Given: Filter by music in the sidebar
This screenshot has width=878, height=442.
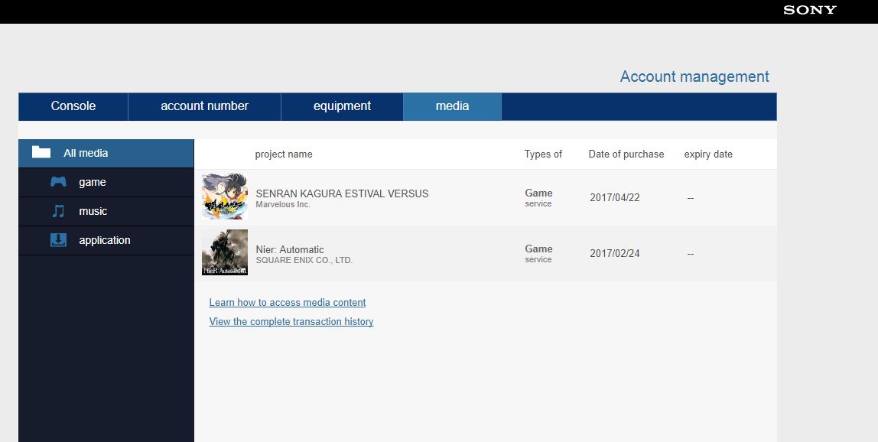Looking at the screenshot, I should (106, 212).
